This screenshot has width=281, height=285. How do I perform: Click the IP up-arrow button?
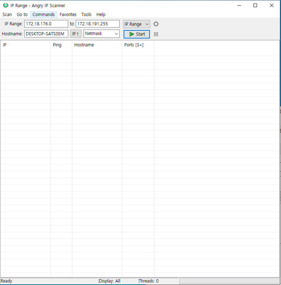tap(76, 34)
